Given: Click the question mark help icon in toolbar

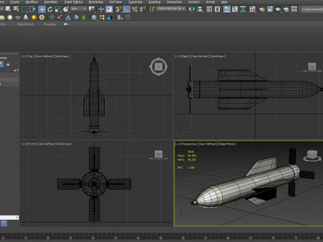Looking at the screenshot, I should point(128,17).
